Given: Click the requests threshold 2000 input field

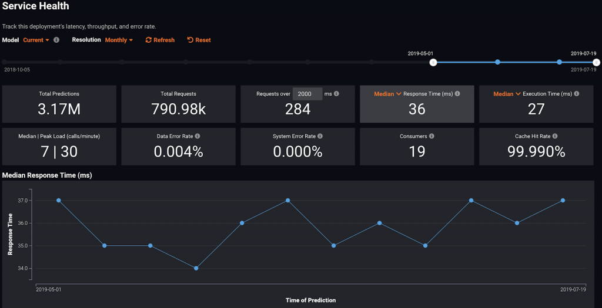Looking at the screenshot, I should [x=307, y=94].
